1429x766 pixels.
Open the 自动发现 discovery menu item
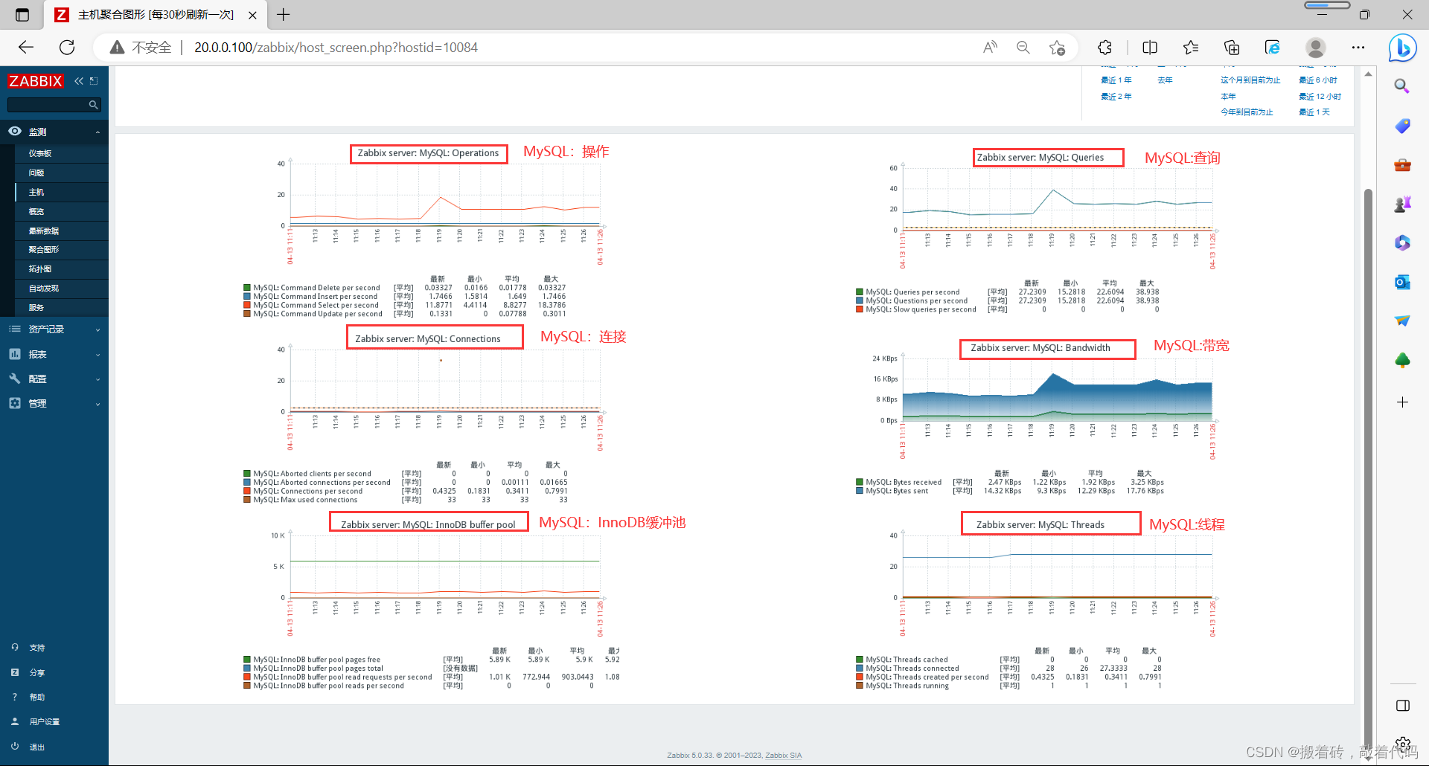(x=44, y=288)
